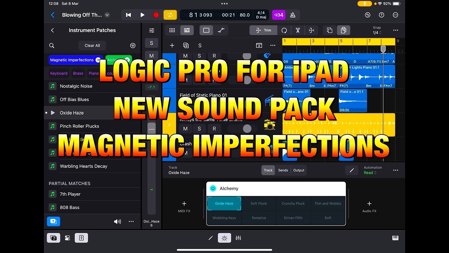Select the Trim tool
449x253 pixels.
point(263,30)
